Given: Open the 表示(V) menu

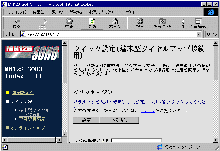Looking at the screenshot, I should 58,12.
